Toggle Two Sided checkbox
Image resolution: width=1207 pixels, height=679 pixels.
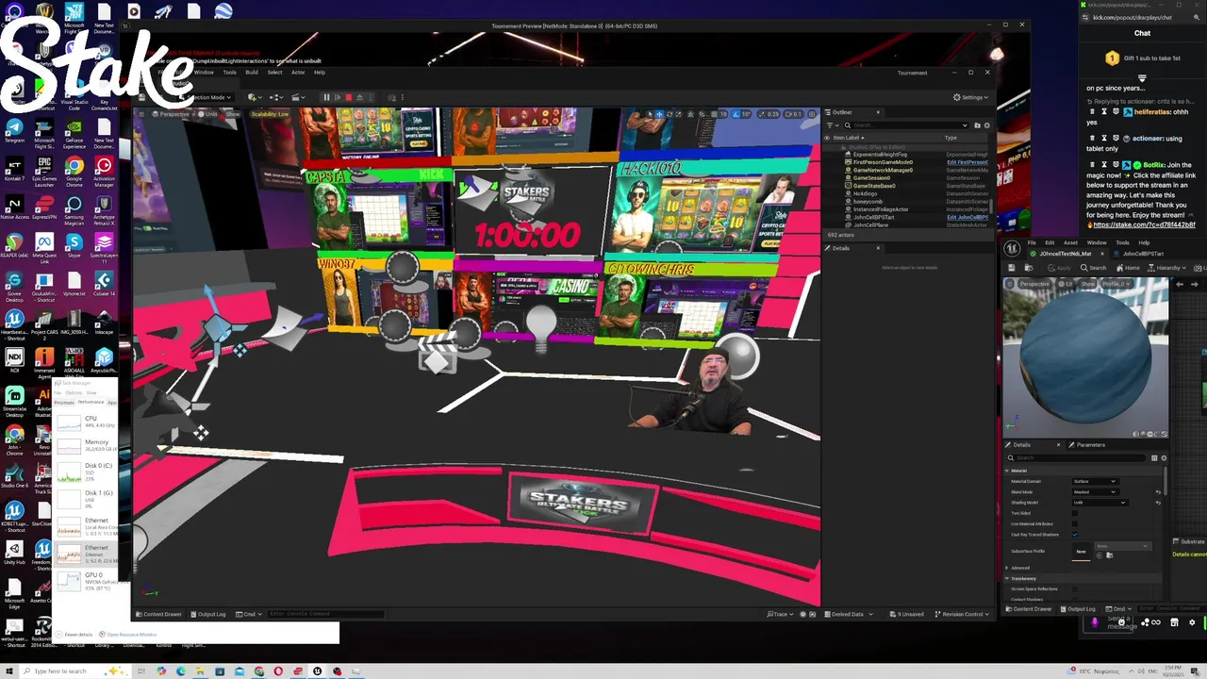(1075, 513)
